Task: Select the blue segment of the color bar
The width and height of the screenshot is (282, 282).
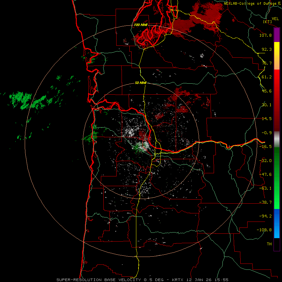Action: click(277, 223)
